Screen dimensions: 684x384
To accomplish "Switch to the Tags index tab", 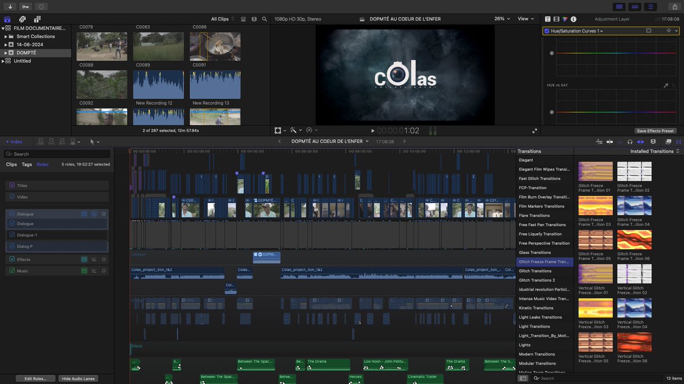I will [27, 164].
